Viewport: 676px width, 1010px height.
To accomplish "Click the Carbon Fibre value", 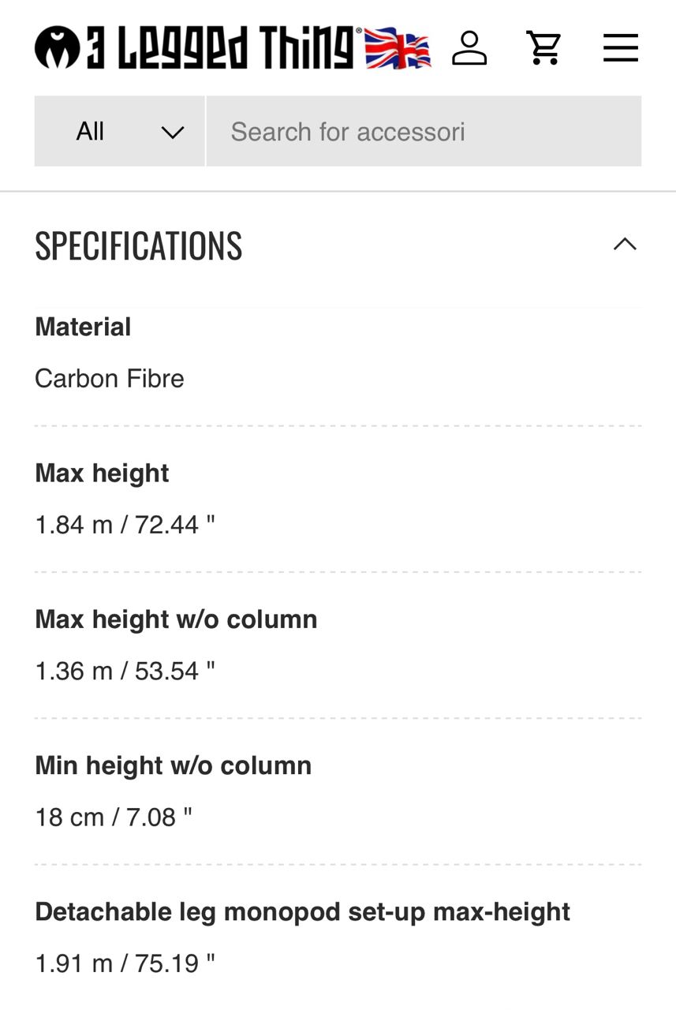I will pyautogui.click(x=110, y=379).
